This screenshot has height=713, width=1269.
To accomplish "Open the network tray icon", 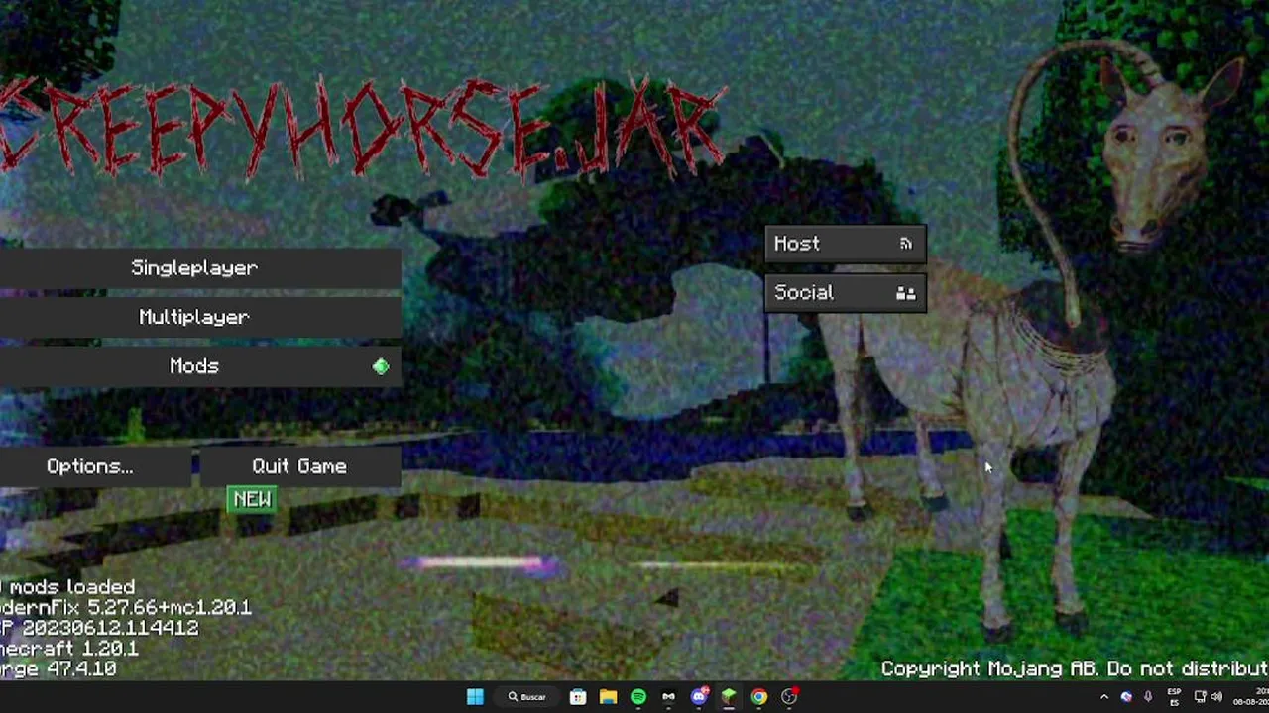I will point(1200,697).
